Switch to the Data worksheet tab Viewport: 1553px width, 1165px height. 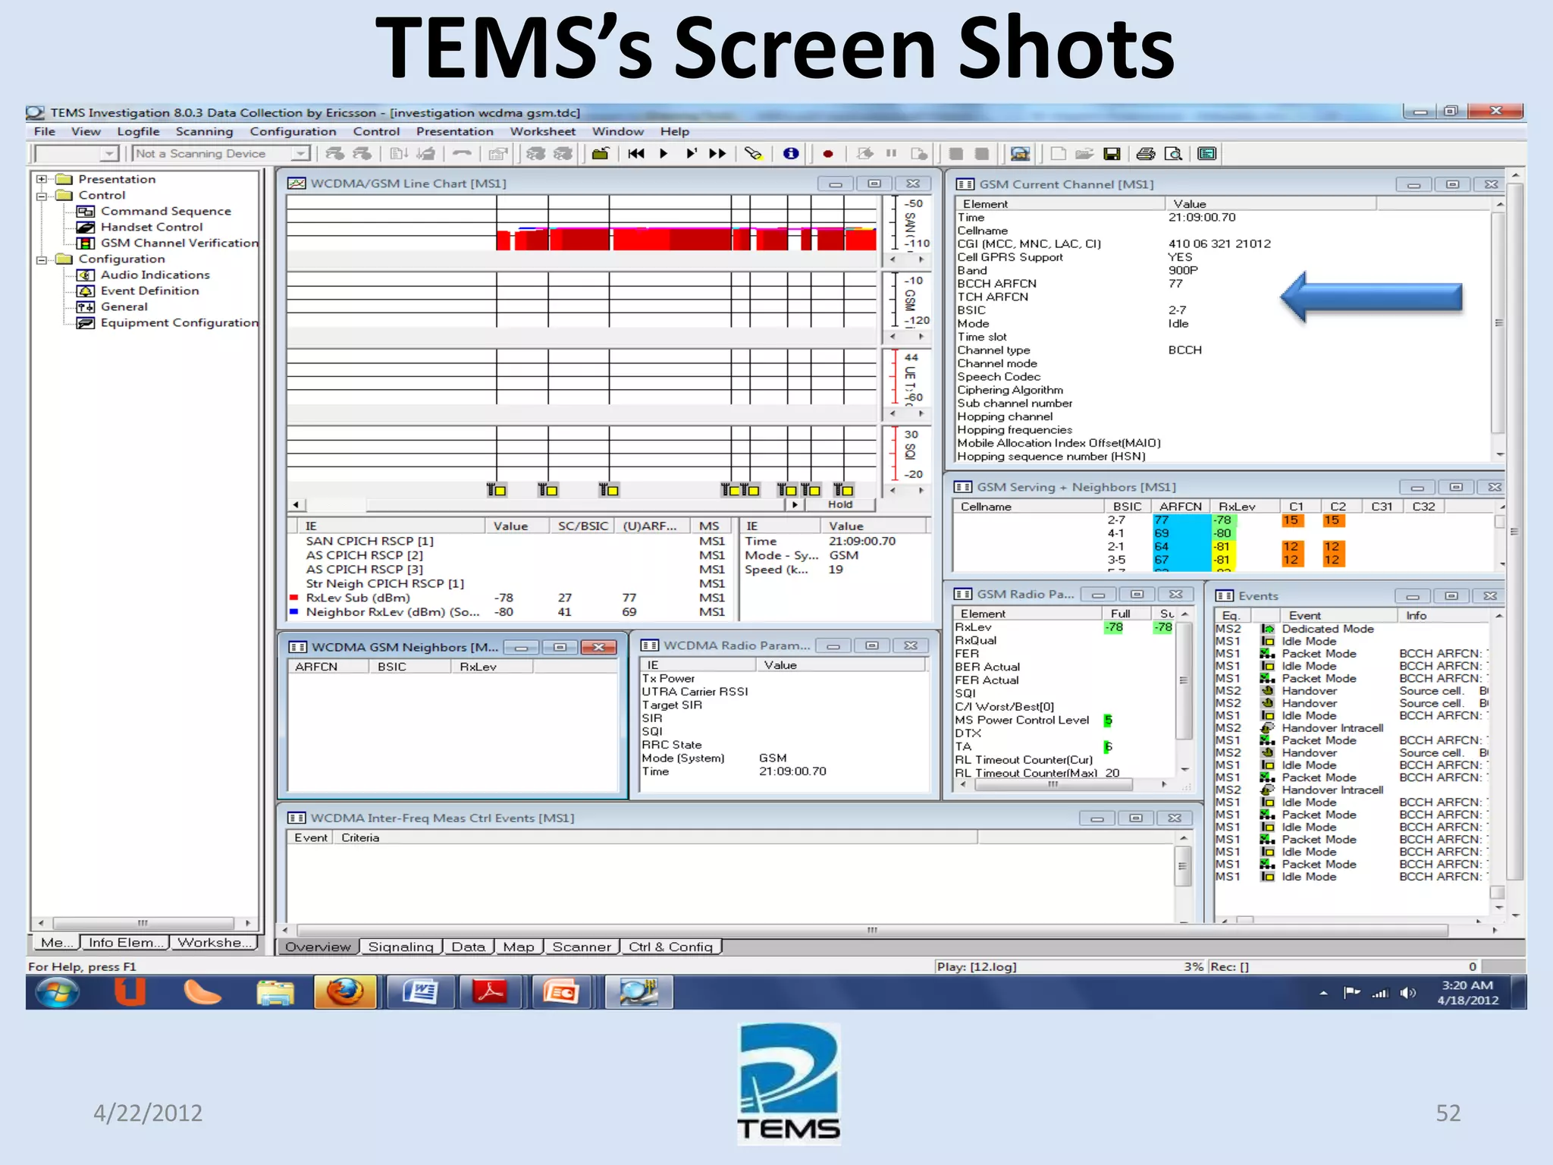pyautogui.click(x=468, y=947)
